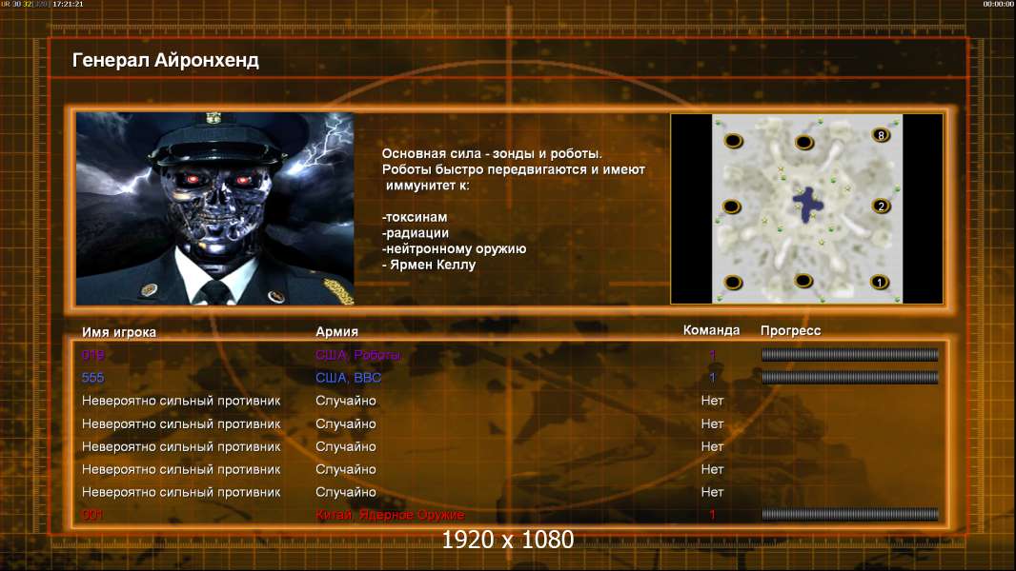Click the robot general portrait image

click(215, 208)
